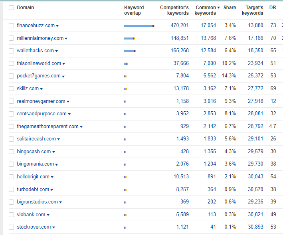Viewport: 283px width, 235px height.
Task: Enable the centsandpurpose.com checkbox
Action: [x=11, y=114]
